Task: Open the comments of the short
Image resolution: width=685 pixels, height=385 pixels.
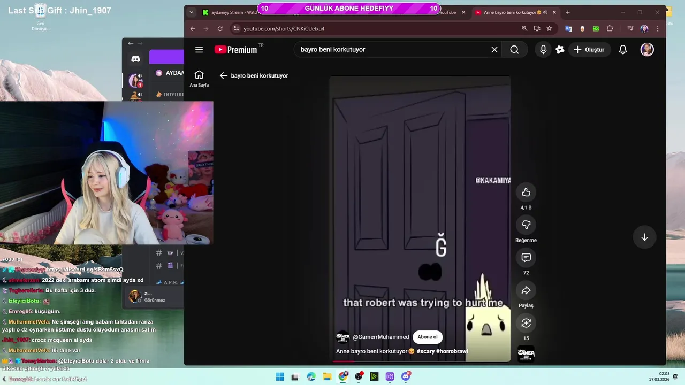Action: point(526,258)
